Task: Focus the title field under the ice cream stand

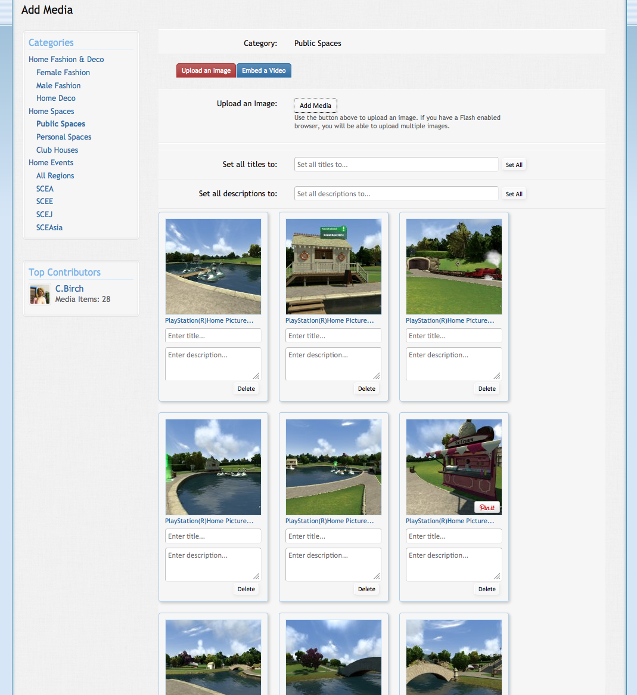Action: pos(454,536)
